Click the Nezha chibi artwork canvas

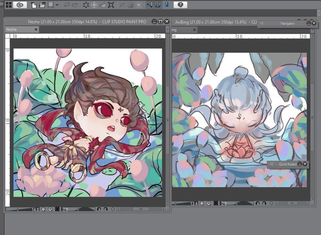click(x=88, y=123)
